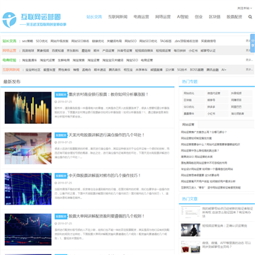Open 小红书 topic in 热门专题
255x255 pixels.
point(217,114)
